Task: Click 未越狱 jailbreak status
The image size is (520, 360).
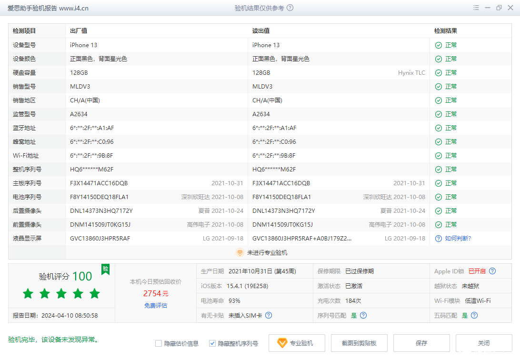Action: click(470, 286)
